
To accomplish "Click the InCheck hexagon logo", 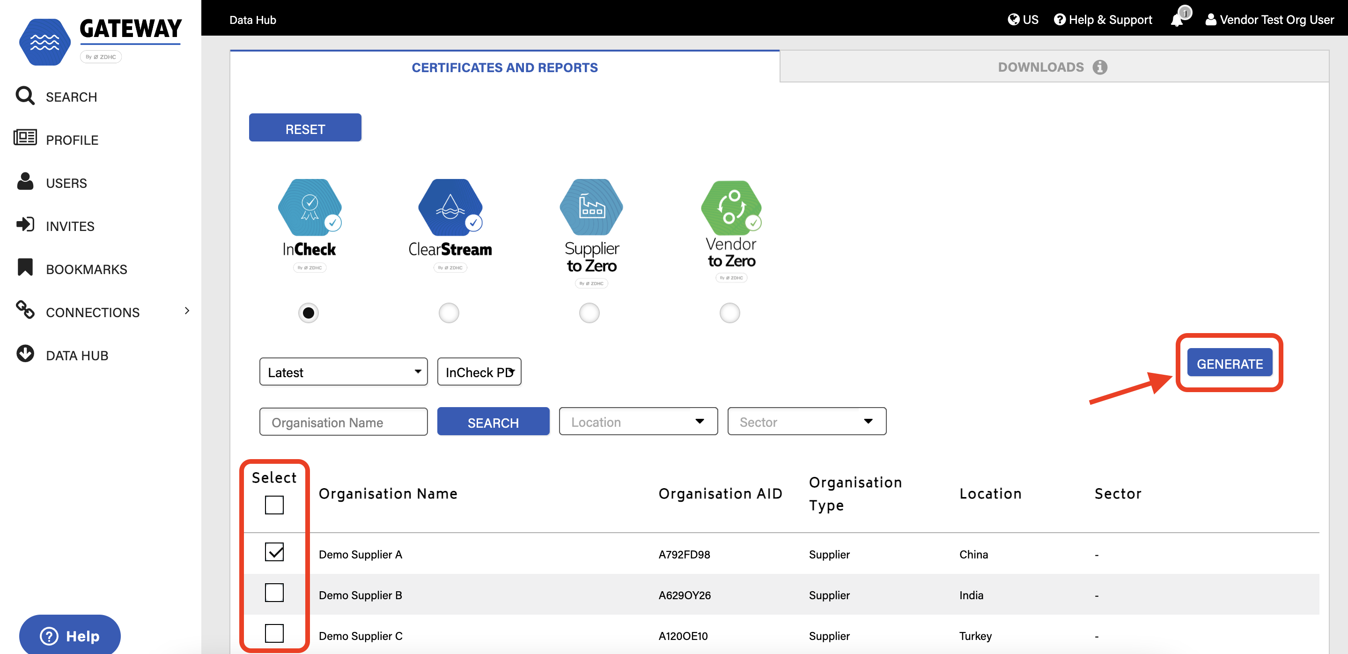I will [x=309, y=208].
